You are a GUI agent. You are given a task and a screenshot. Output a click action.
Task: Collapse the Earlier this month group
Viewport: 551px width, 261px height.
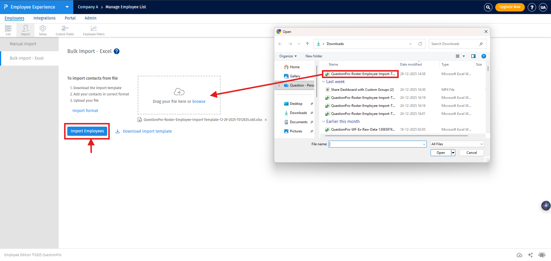point(323,121)
